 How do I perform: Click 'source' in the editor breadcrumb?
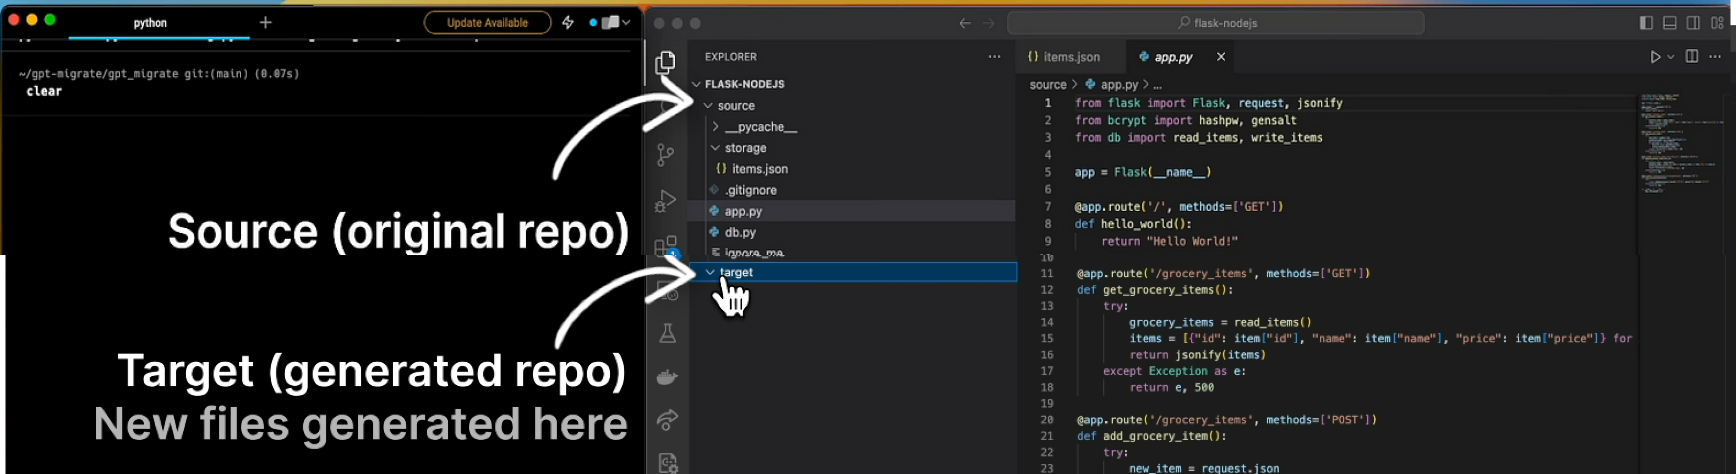point(1047,85)
